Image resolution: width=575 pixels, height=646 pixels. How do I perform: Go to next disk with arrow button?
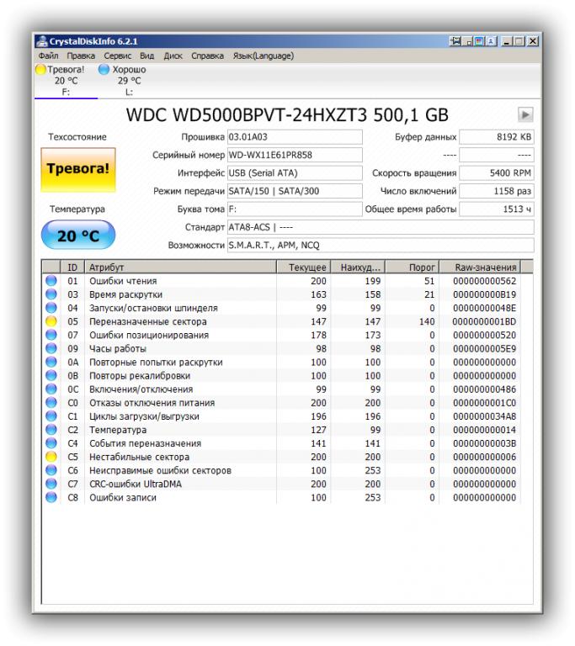(525, 114)
